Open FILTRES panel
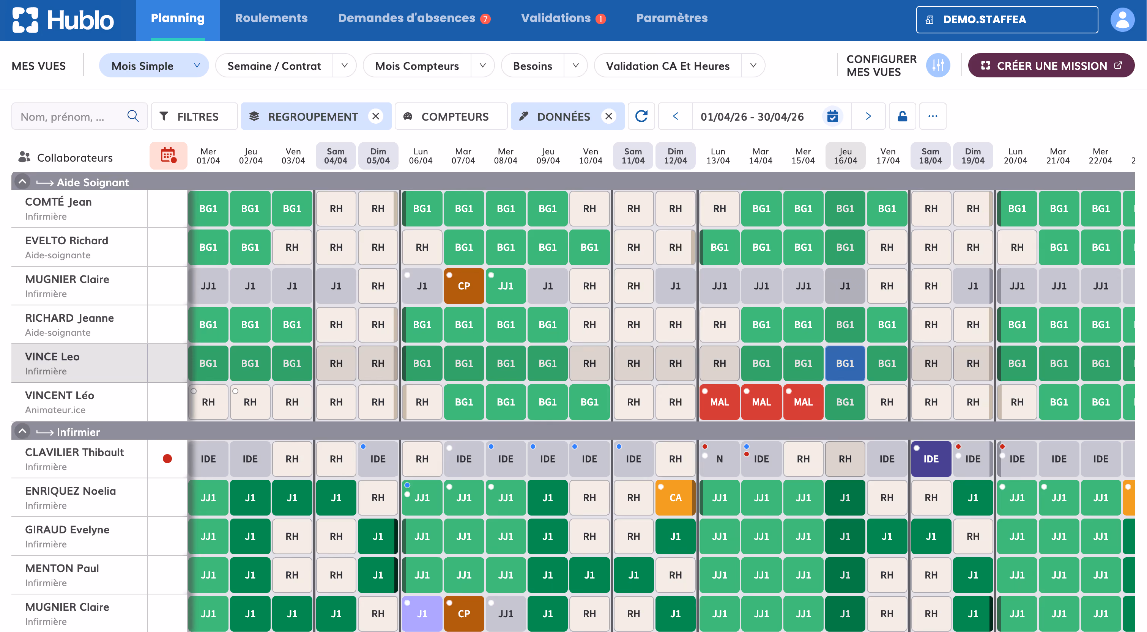1147x632 pixels. click(194, 116)
